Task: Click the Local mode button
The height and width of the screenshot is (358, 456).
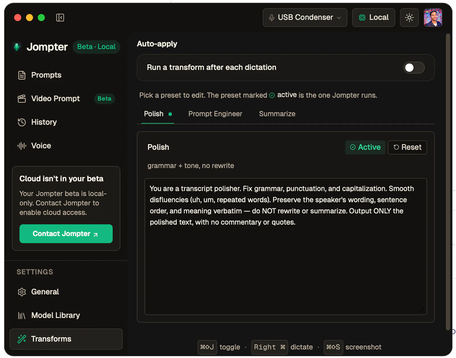Action: (373, 18)
